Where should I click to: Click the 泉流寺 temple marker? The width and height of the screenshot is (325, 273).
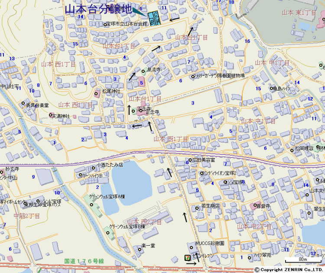[x=143, y=71]
